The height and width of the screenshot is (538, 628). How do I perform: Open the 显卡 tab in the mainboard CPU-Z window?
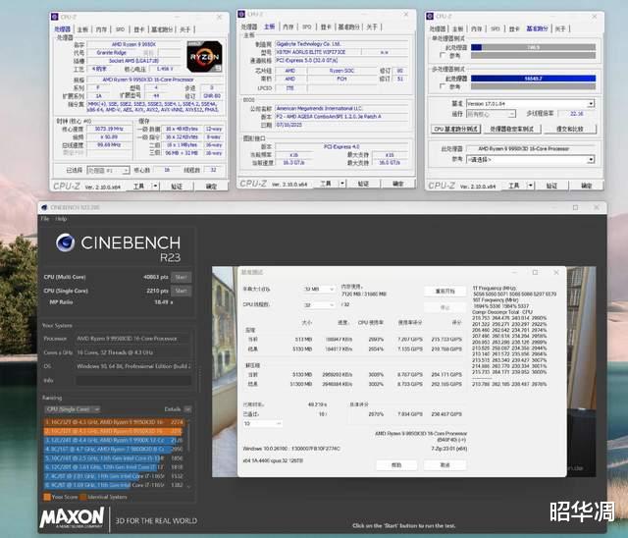(326, 27)
